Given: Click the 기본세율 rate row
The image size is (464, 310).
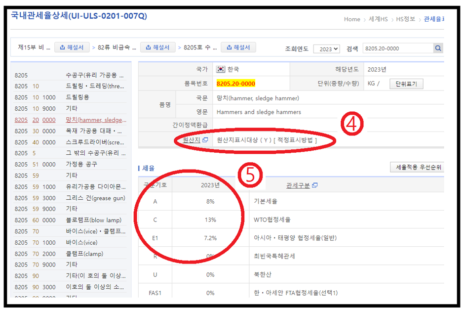Looking at the screenshot, I should coord(291,201).
